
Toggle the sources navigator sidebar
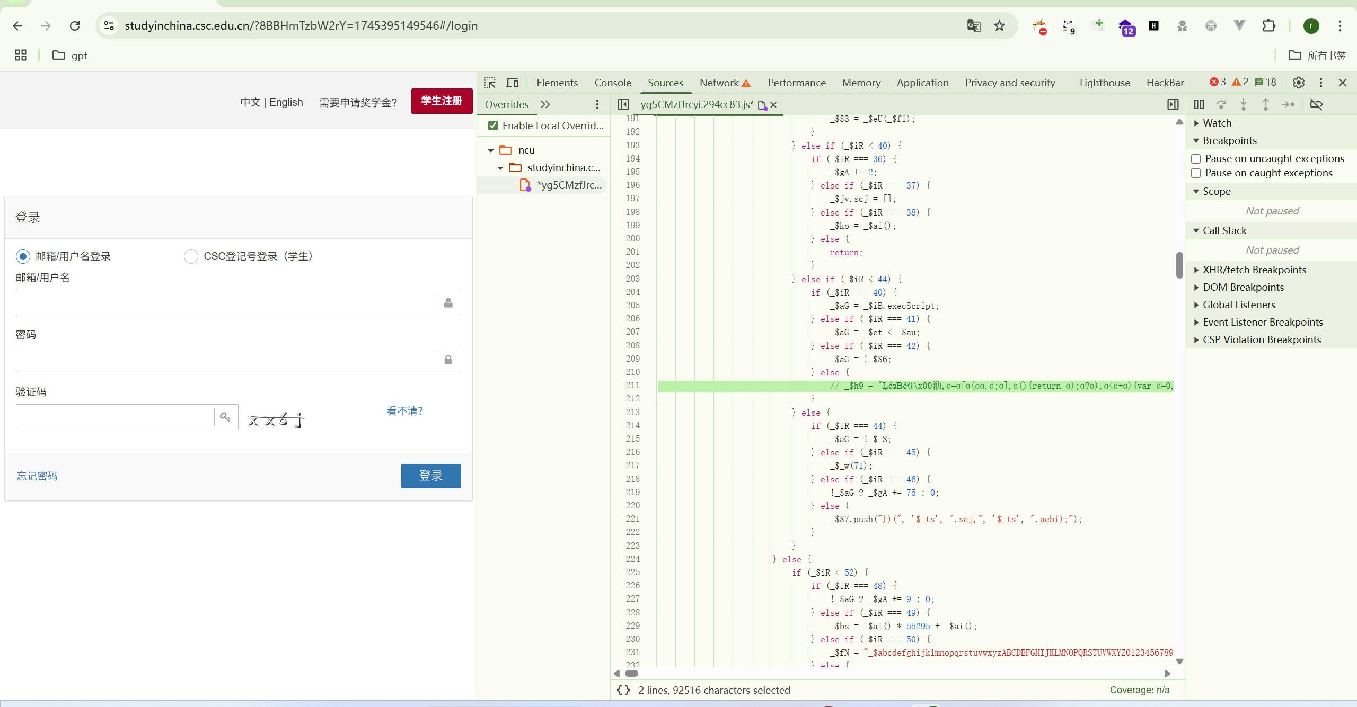pyautogui.click(x=623, y=104)
